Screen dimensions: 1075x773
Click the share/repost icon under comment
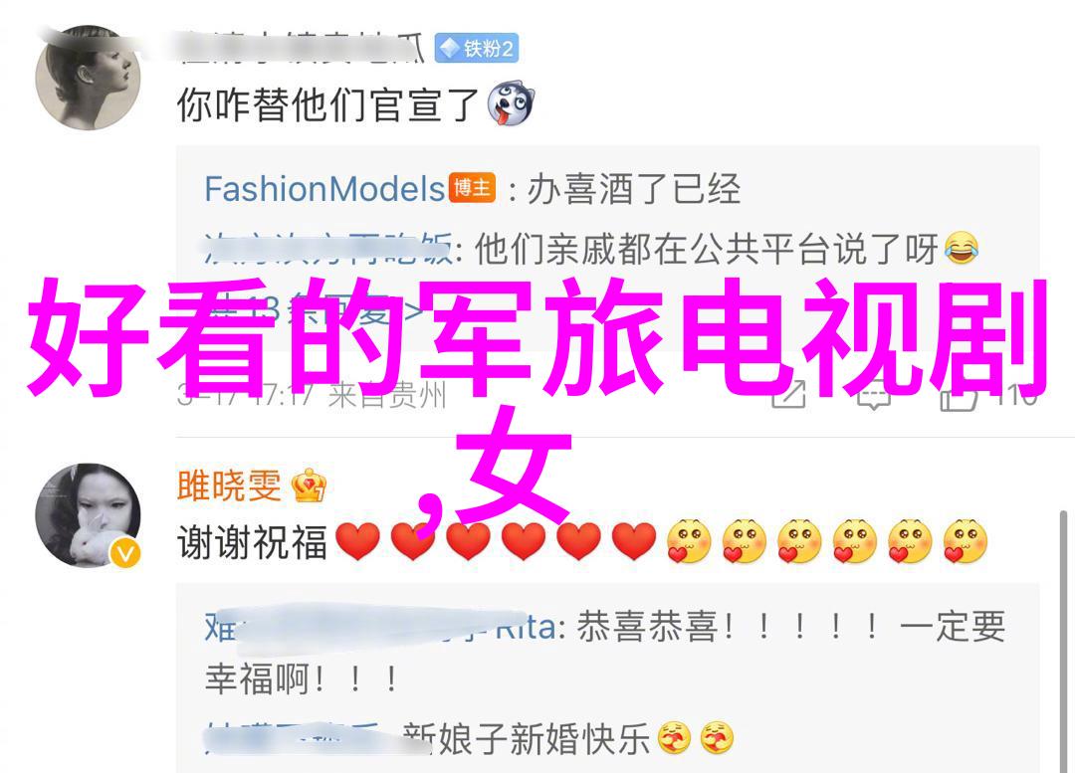click(788, 395)
